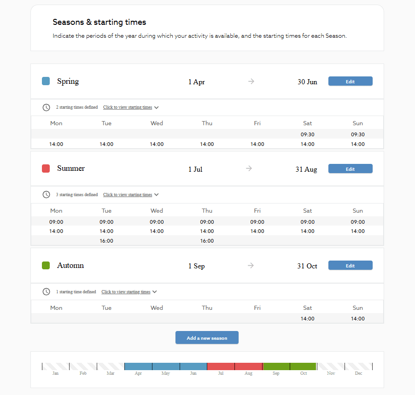Click the Automn season green color swatch
Viewport: 415px width, 395px height.
click(46, 265)
